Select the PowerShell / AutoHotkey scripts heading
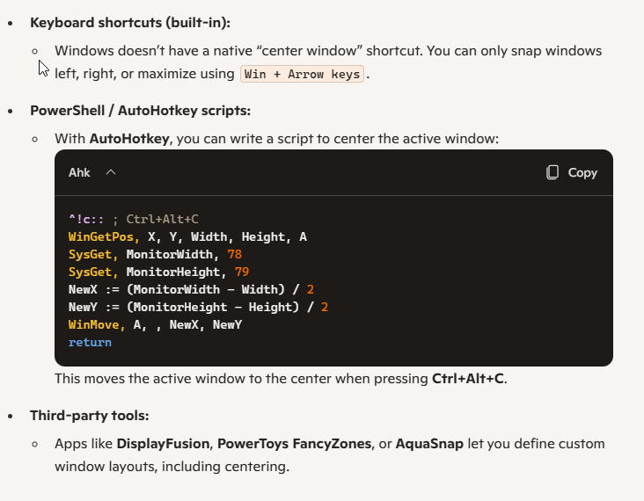This screenshot has width=644, height=501. 140,111
